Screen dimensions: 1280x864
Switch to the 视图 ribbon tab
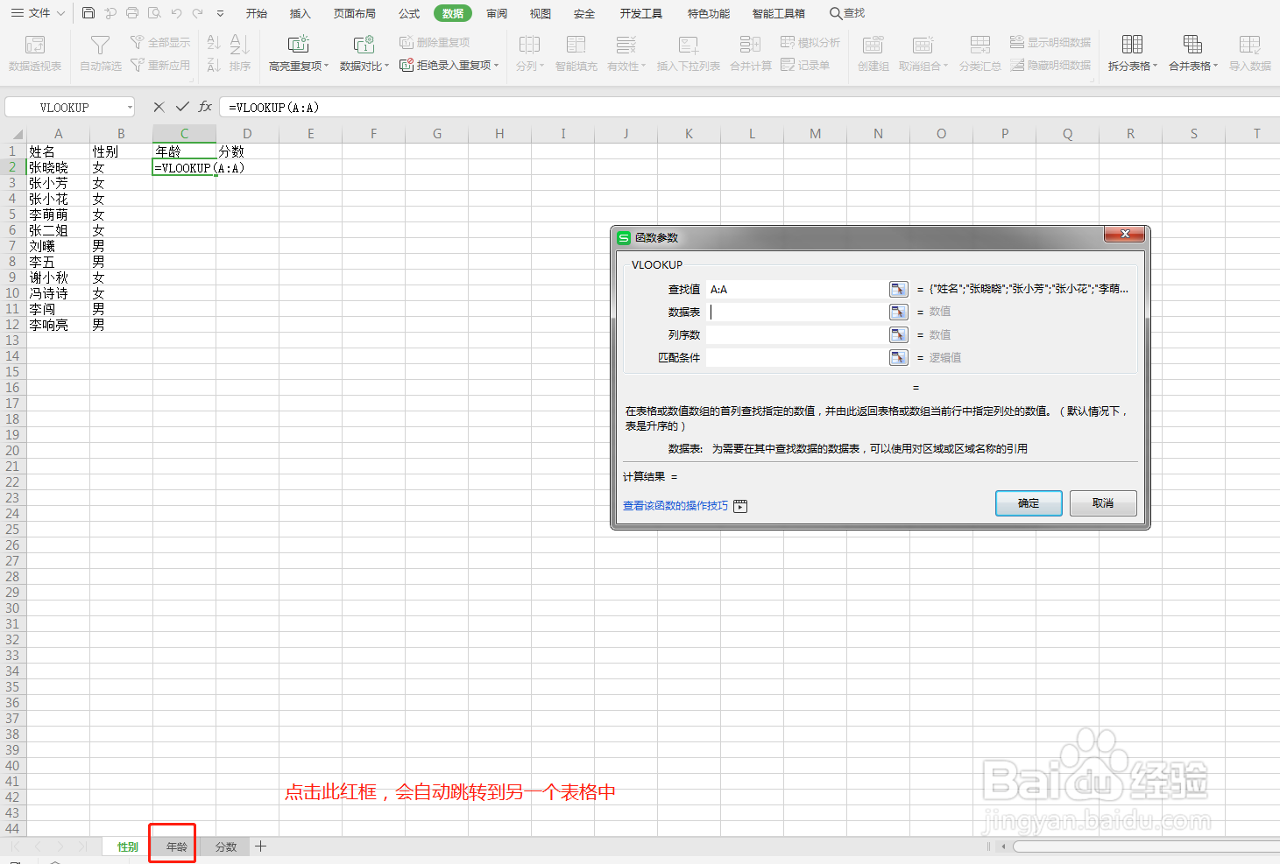click(541, 13)
